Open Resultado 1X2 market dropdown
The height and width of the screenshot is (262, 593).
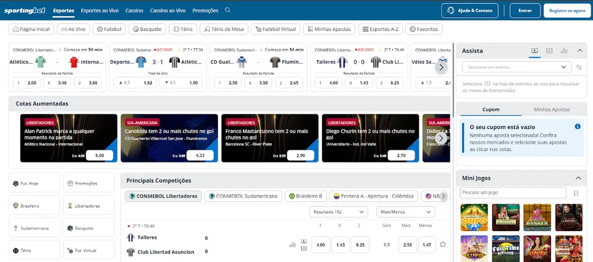tap(339, 212)
